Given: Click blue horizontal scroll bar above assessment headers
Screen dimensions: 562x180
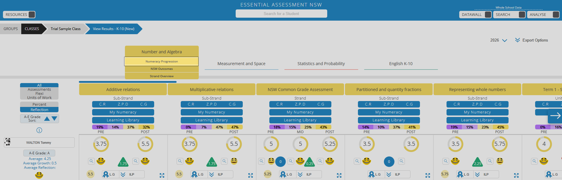Looking at the screenshot, I should coord(128,82).
